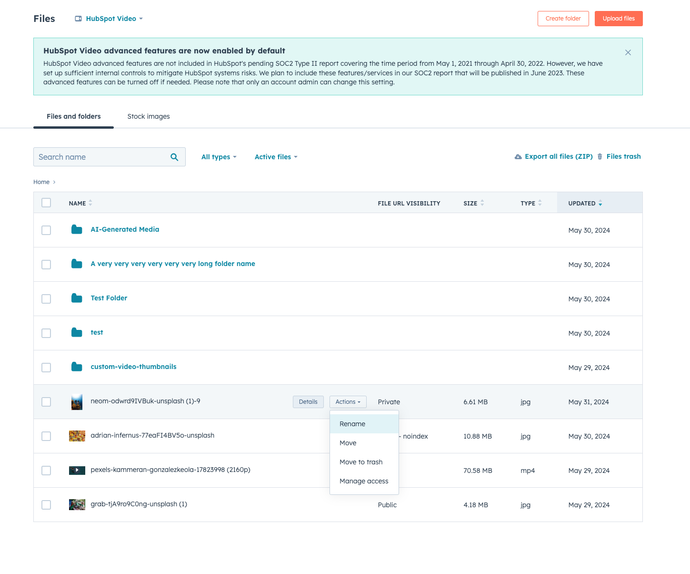The image size is (690, 574).
Task: Click the AI-Generated Media folder icon
Action: [77, 230]
